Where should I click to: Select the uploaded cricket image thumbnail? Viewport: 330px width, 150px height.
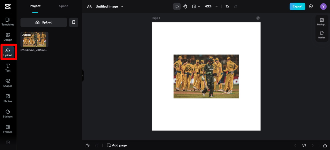click(x=35, y=39)
